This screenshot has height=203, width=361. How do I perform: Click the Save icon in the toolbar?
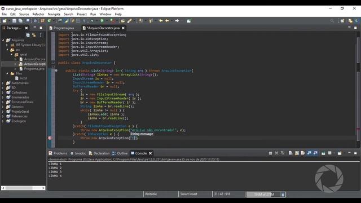coord(14,21)
